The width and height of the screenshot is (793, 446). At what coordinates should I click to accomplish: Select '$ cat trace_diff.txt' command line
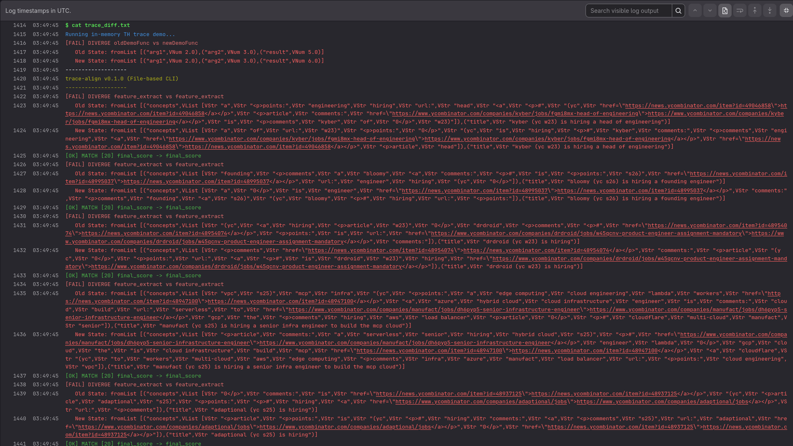[x=98, y=25]
